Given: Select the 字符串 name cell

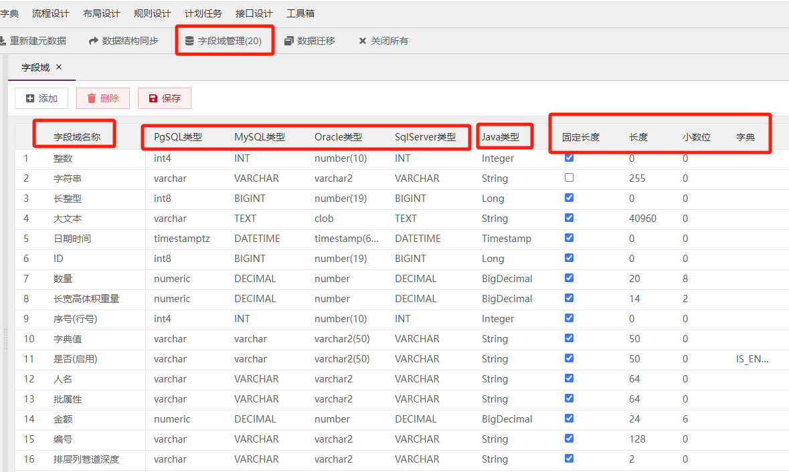Looking at the screenshot, I should click(x=68, y=179).
